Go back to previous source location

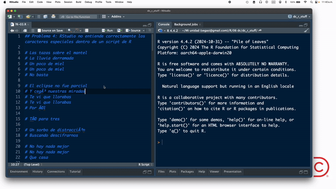point(12,31)
